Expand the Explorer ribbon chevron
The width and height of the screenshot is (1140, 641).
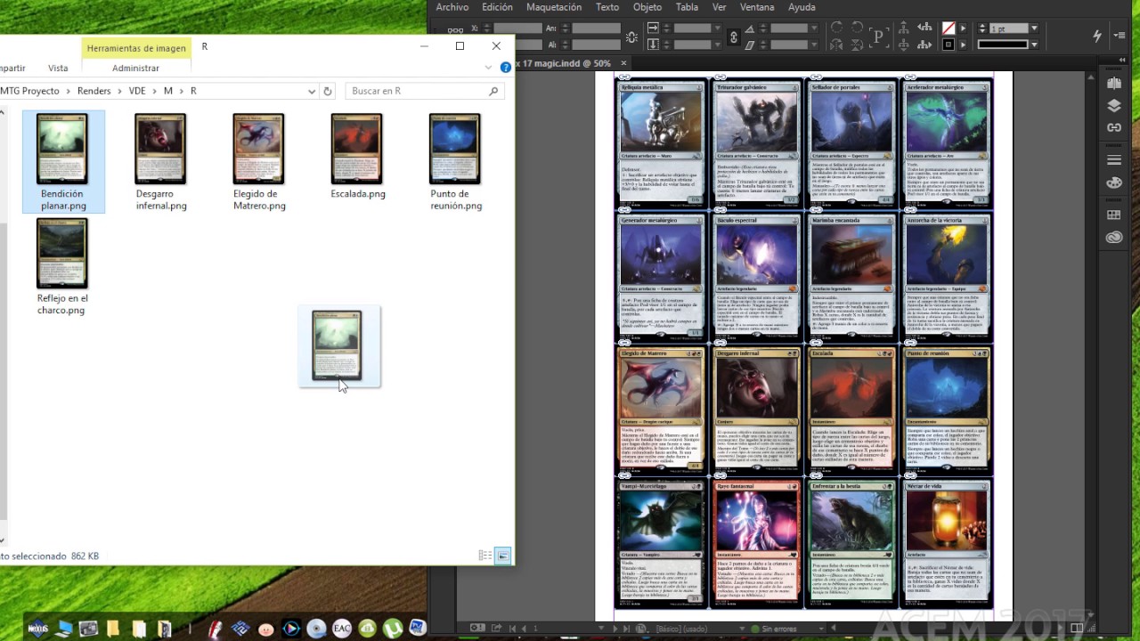click(x=488, y=68)
